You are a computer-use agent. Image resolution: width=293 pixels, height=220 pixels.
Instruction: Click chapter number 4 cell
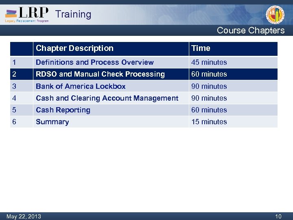22,98
